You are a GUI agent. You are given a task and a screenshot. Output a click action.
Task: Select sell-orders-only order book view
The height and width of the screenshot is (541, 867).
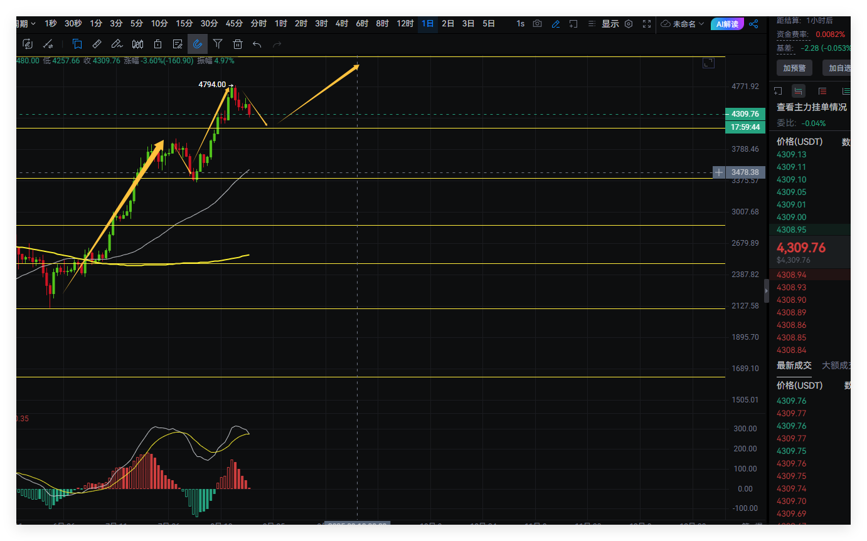822,91
